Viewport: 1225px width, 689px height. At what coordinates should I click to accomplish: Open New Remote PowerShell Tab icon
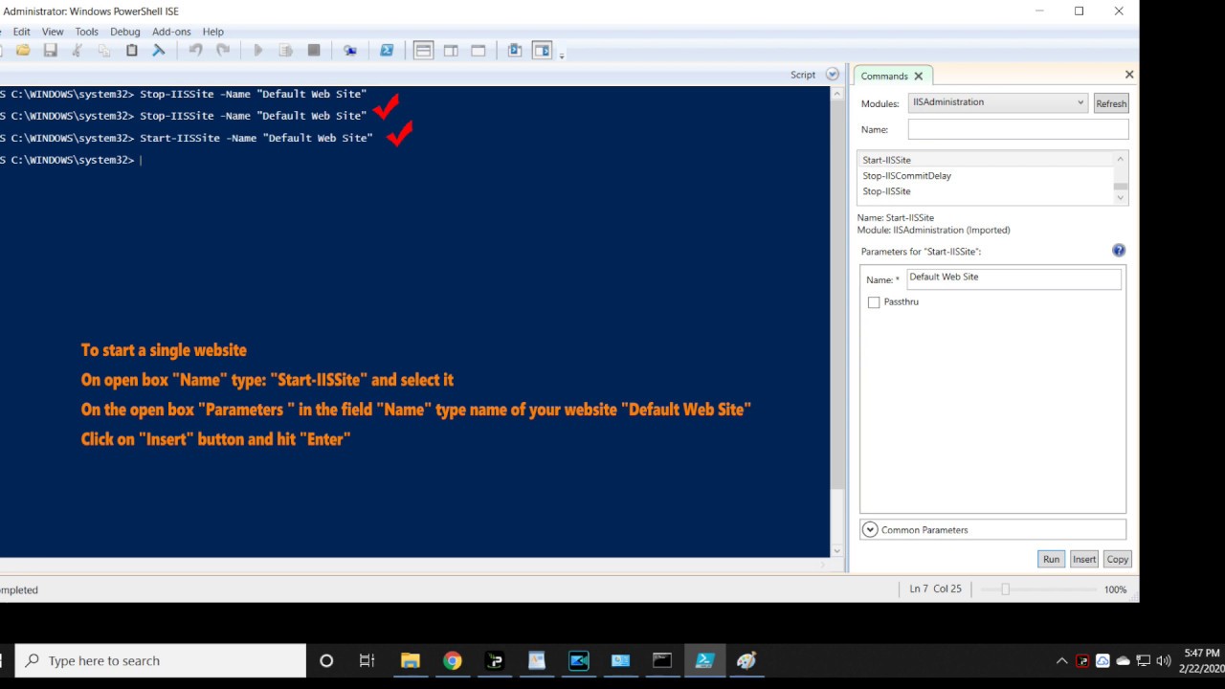(x=350, y=51)
